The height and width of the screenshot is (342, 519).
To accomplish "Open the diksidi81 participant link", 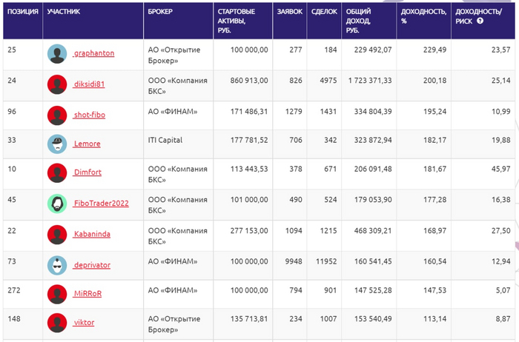I will 90,84.
